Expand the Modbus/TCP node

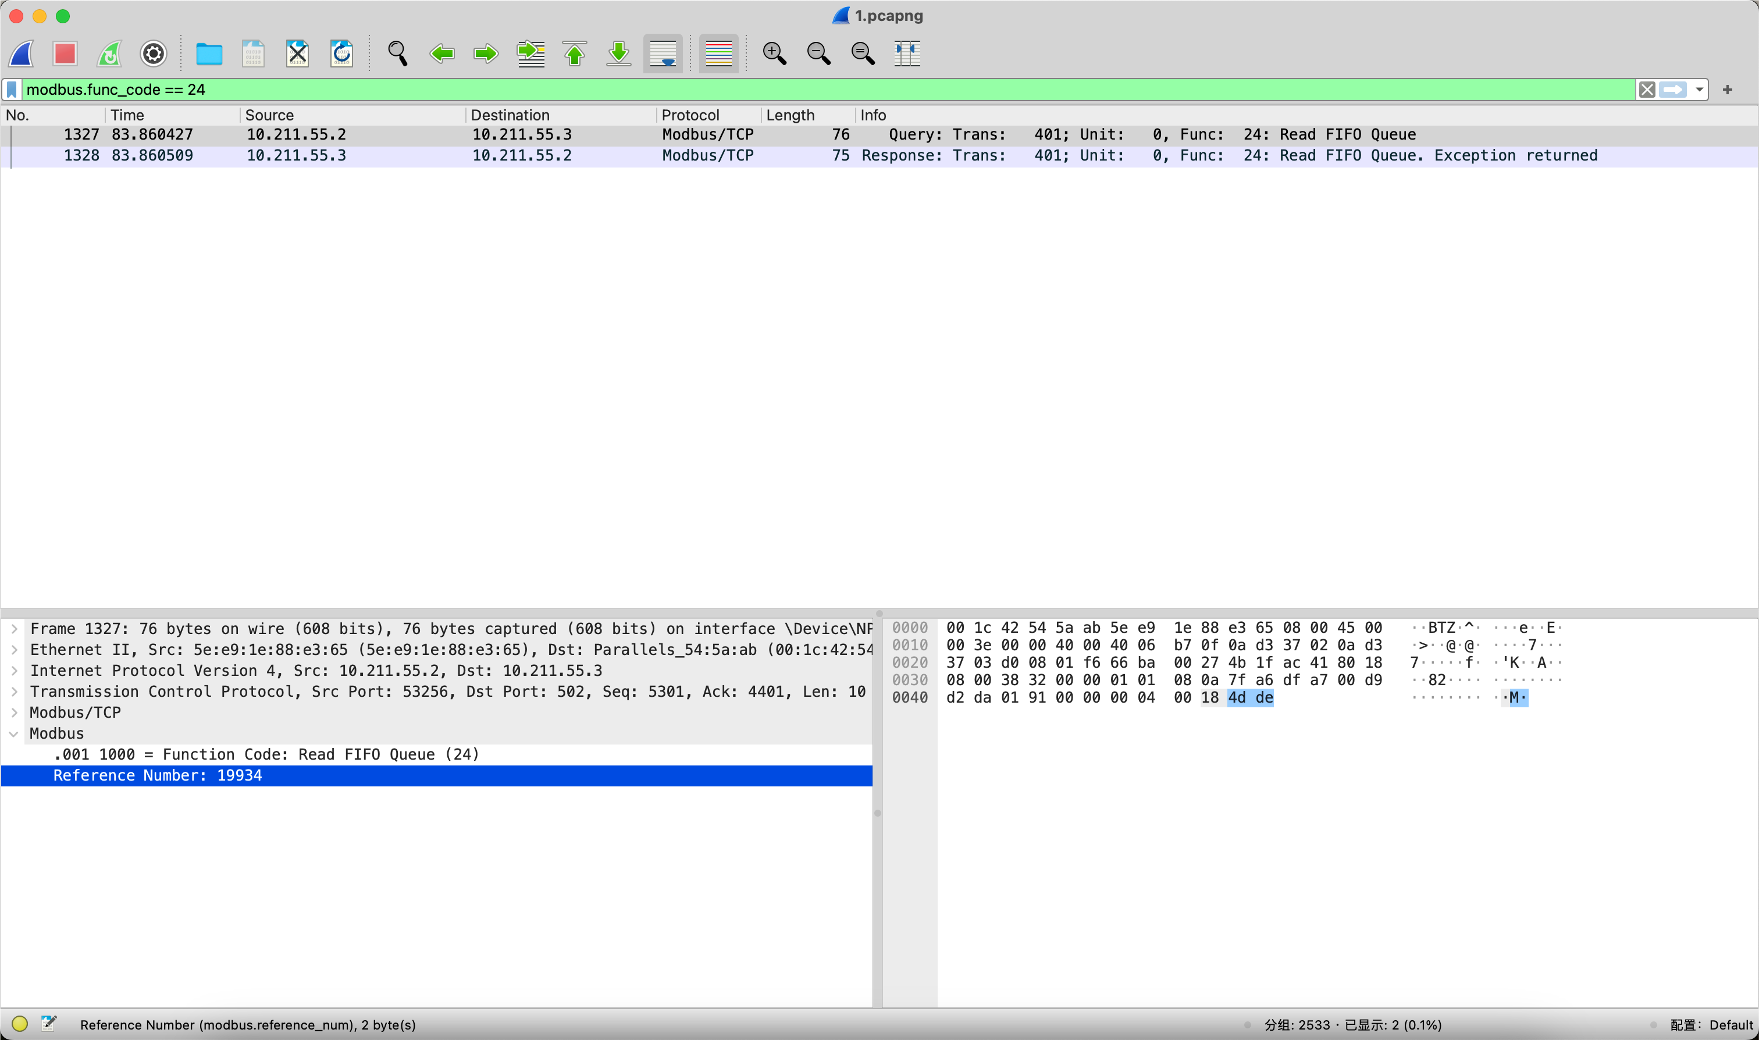coord(14,713)
